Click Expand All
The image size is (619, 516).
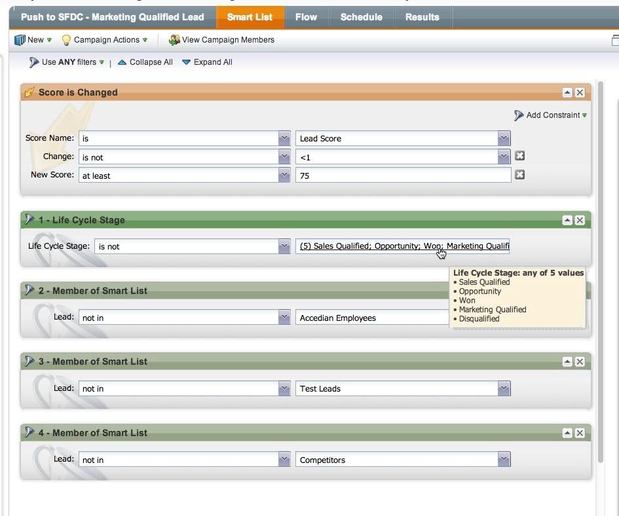point(207,62)
